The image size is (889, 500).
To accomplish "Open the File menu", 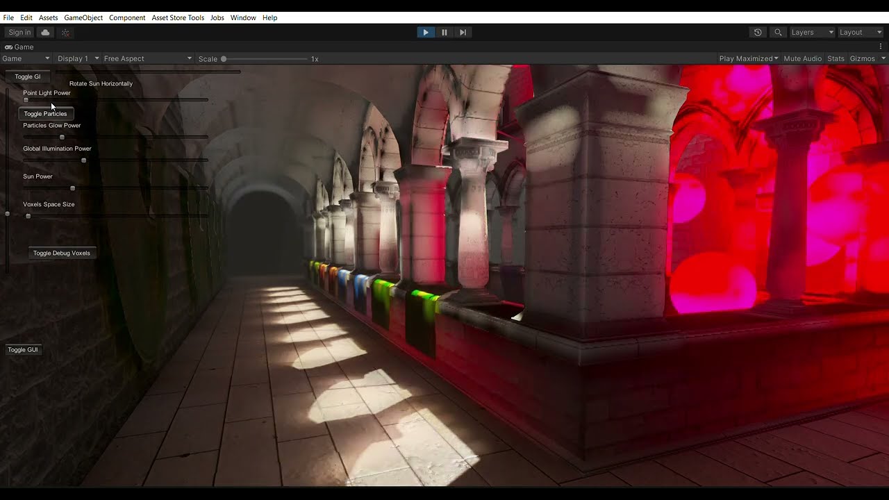I will pyautogui.click(x=8, y=17).
